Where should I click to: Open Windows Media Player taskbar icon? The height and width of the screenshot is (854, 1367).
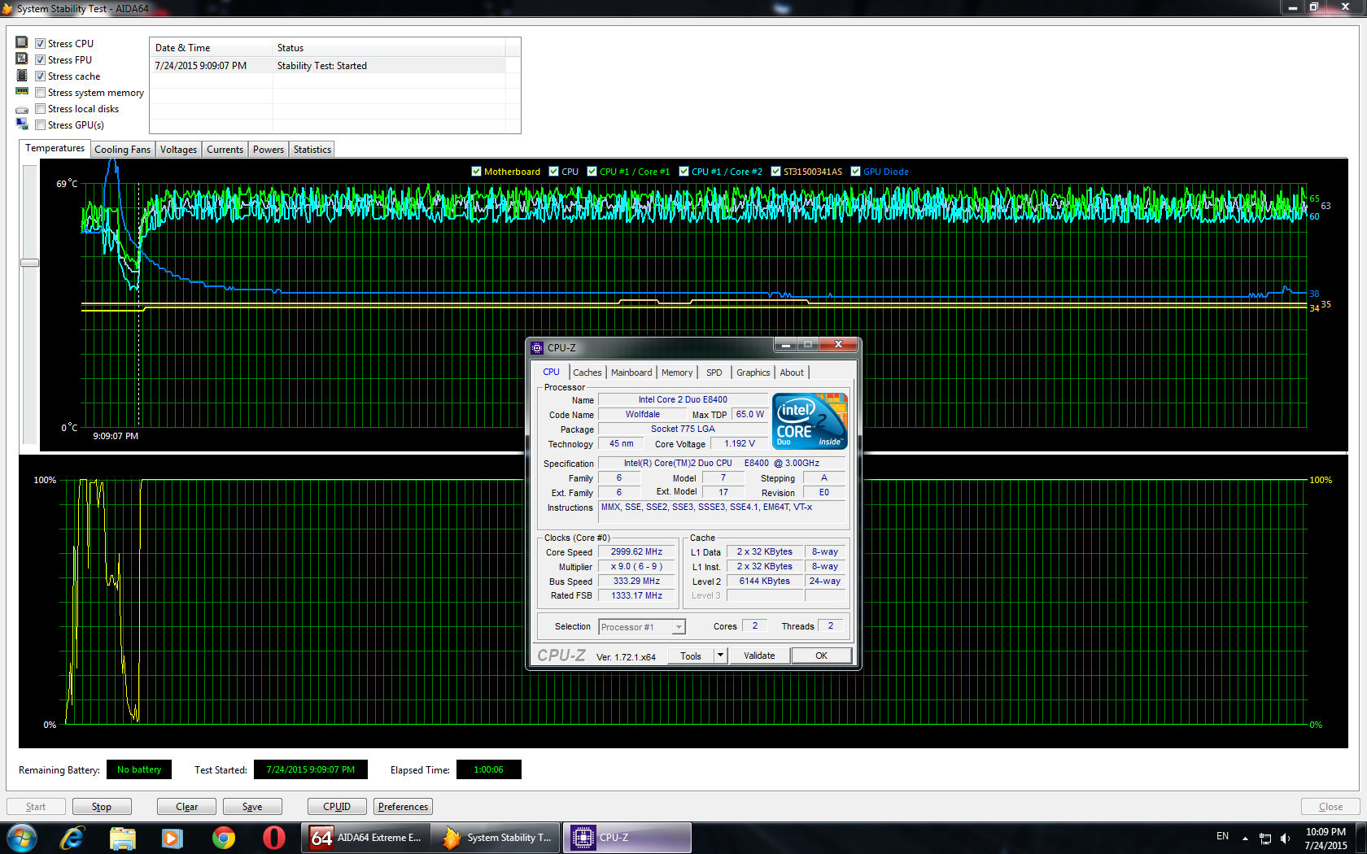click(173, 838)
